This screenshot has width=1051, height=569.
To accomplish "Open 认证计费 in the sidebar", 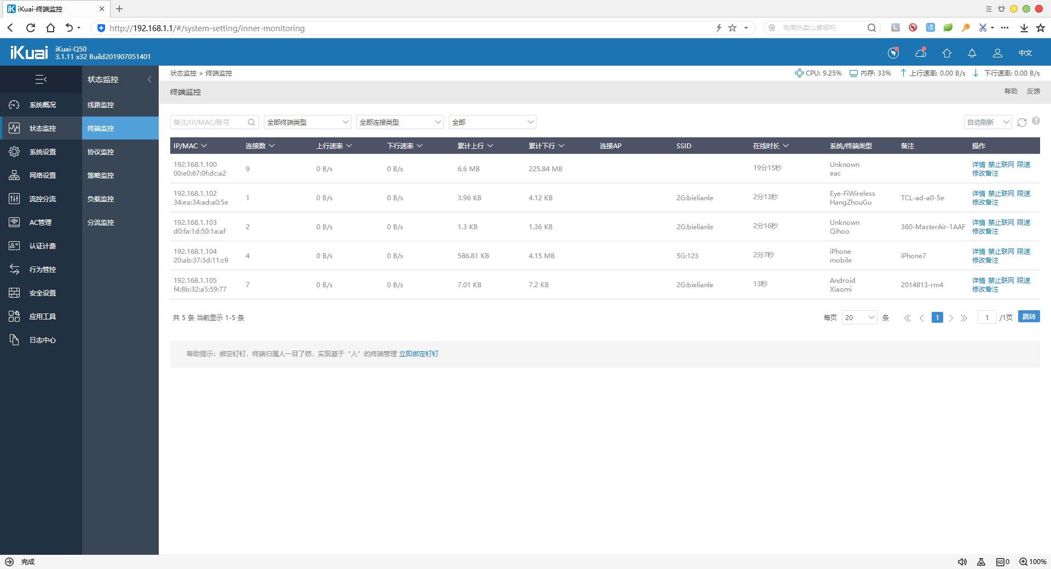I will (41, 246).
